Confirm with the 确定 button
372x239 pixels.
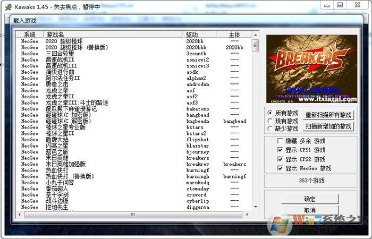coord(310,199)
